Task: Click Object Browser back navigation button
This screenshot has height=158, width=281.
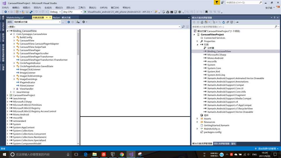Action: pyautogui.click(x=68, y=22)
